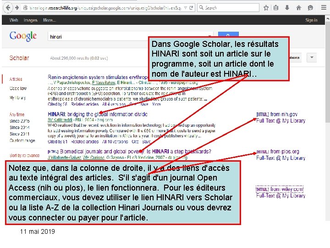Filter results Since 2015

(x=20, y=121)
